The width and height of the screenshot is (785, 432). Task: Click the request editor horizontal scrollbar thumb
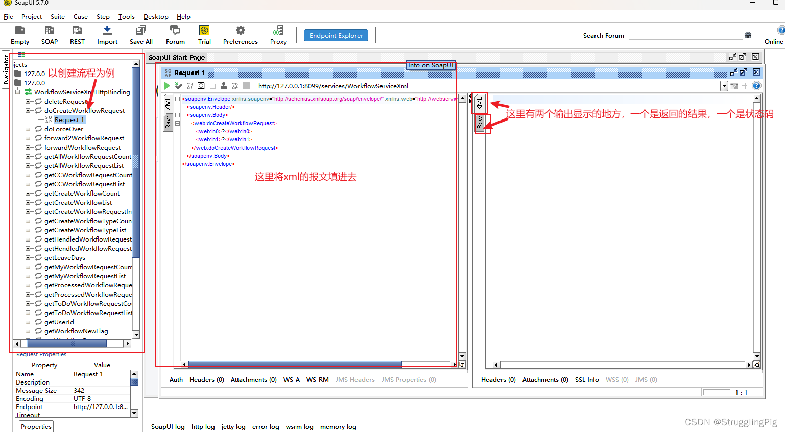(x=295, y=365)
